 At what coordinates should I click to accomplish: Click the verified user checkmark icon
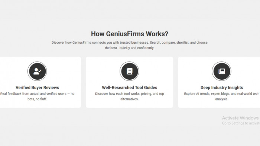tap(37, 71)
